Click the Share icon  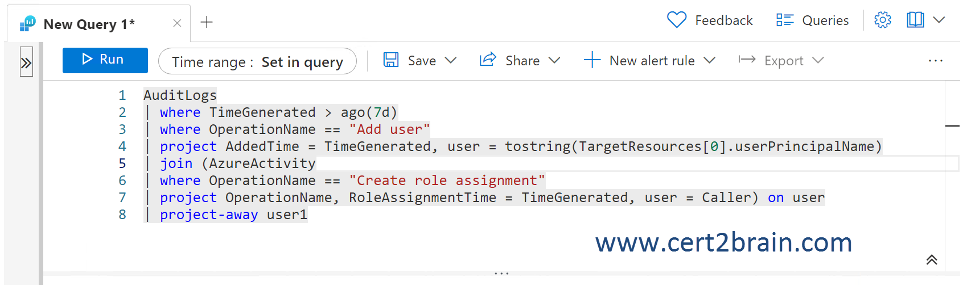(x=488, y=60)
